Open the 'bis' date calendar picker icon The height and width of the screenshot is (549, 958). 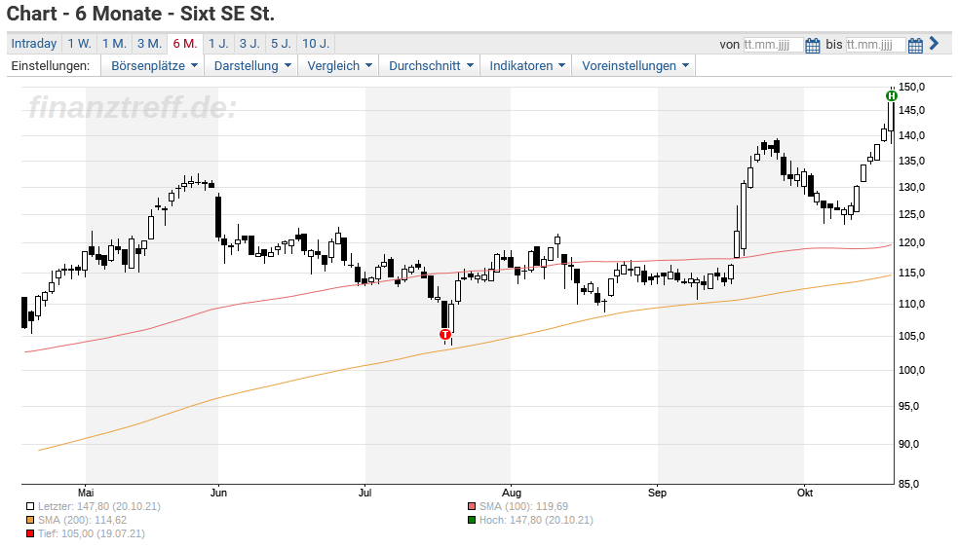914,45
